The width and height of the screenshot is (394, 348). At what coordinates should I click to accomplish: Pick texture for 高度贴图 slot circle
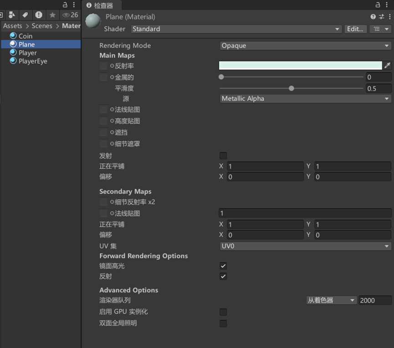click(112, 121)
